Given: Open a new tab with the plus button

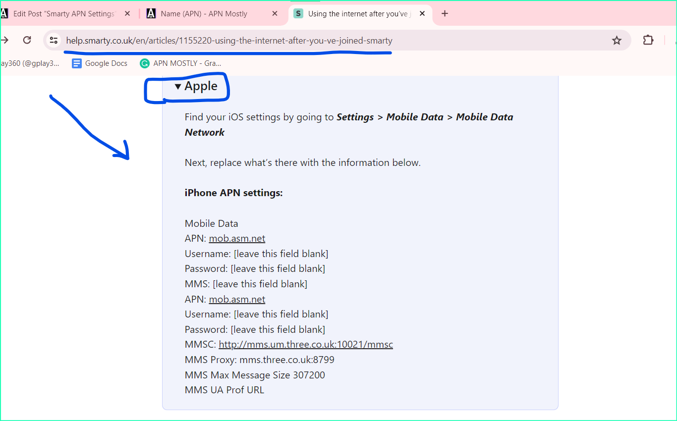Looking at the screenshot, I should (445, 13).
